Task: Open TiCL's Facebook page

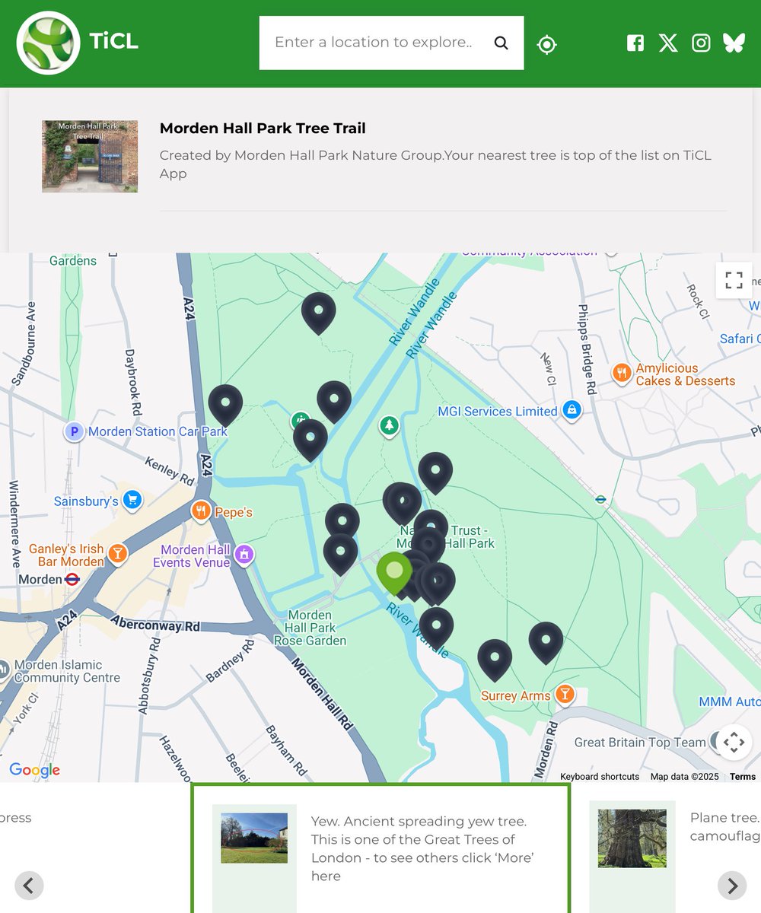Action: [x=635, y=43]
